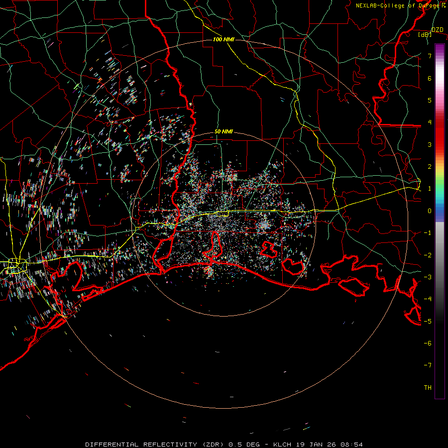
Task: Pick the legend value "-5"
Action: click(428, 322)
